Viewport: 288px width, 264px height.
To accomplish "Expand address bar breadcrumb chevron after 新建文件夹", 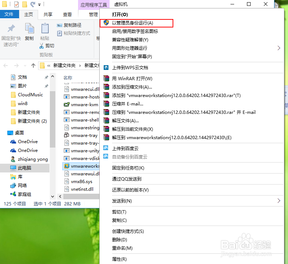I will click(x=80, y=66).
